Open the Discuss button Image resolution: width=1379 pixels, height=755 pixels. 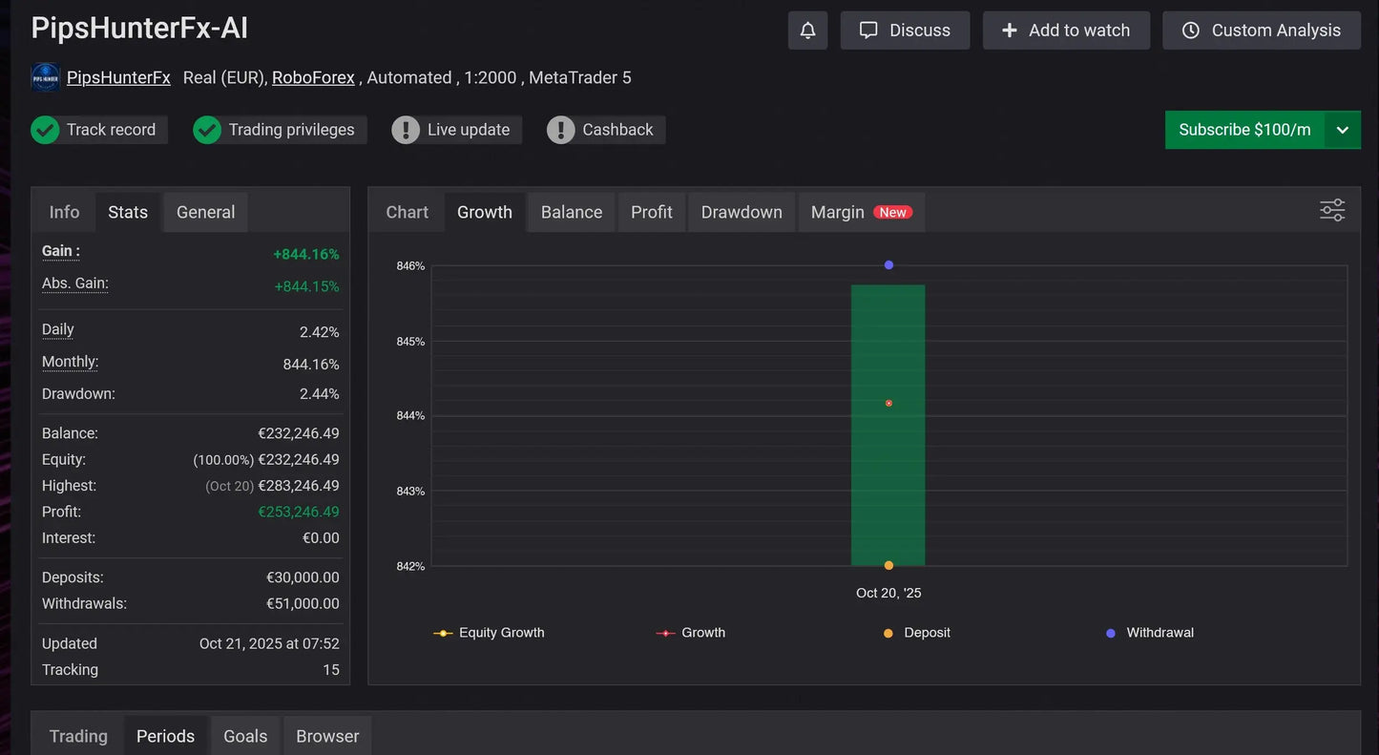pyautogui.click(x=905, y=31)
